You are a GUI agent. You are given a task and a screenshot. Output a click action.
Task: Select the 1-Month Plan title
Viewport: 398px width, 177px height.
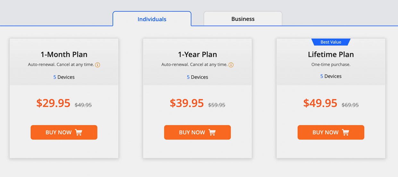click(64, 54)
